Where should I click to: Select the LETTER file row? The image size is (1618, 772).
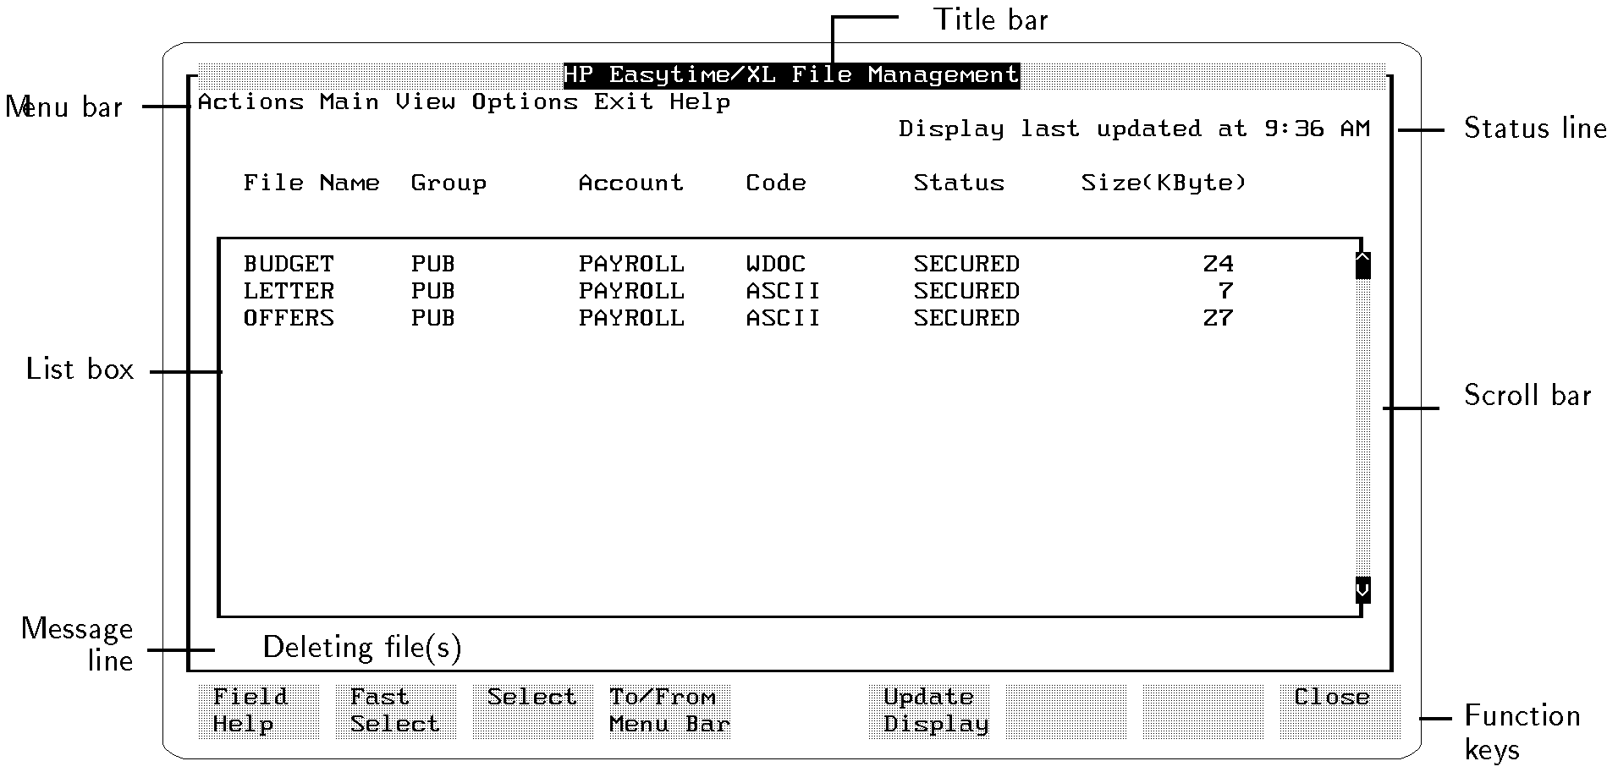coord(289,292)
